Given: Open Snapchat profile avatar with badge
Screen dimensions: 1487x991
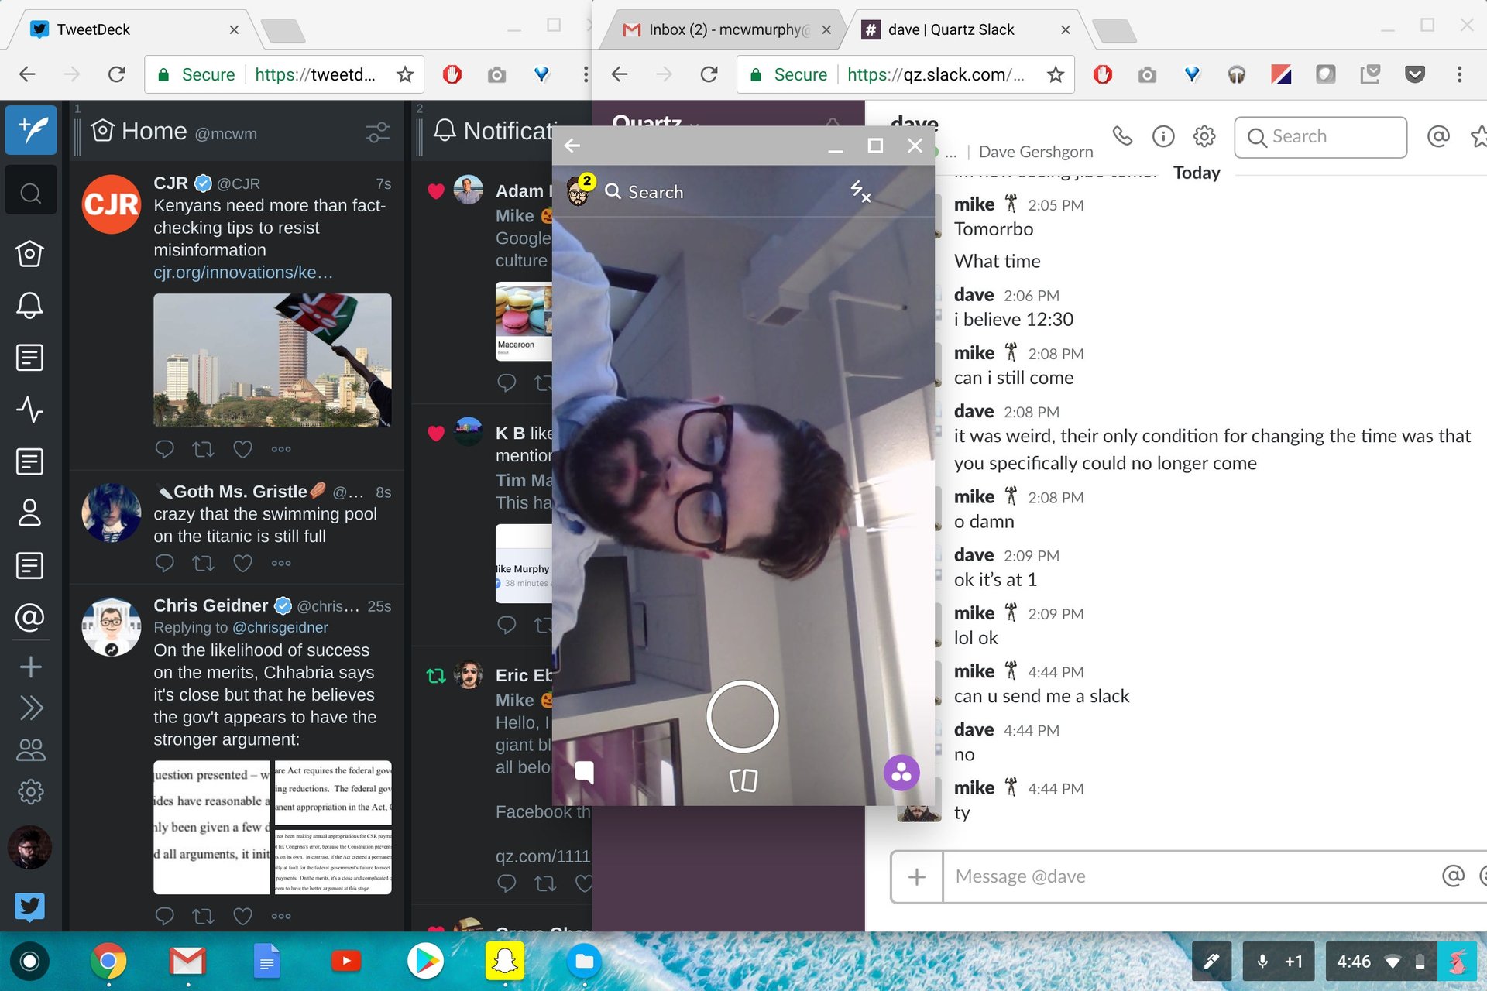Looking at the screenshot, I should pos(579,190).
